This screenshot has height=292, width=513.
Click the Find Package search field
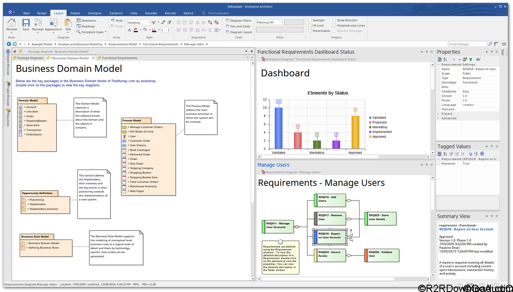[466, 44]
